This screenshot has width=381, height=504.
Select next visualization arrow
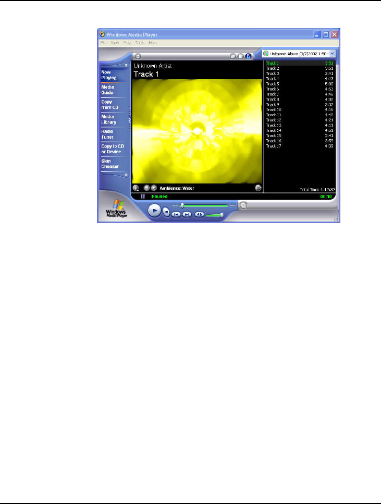pyautogui.click(x=154, y=188)
